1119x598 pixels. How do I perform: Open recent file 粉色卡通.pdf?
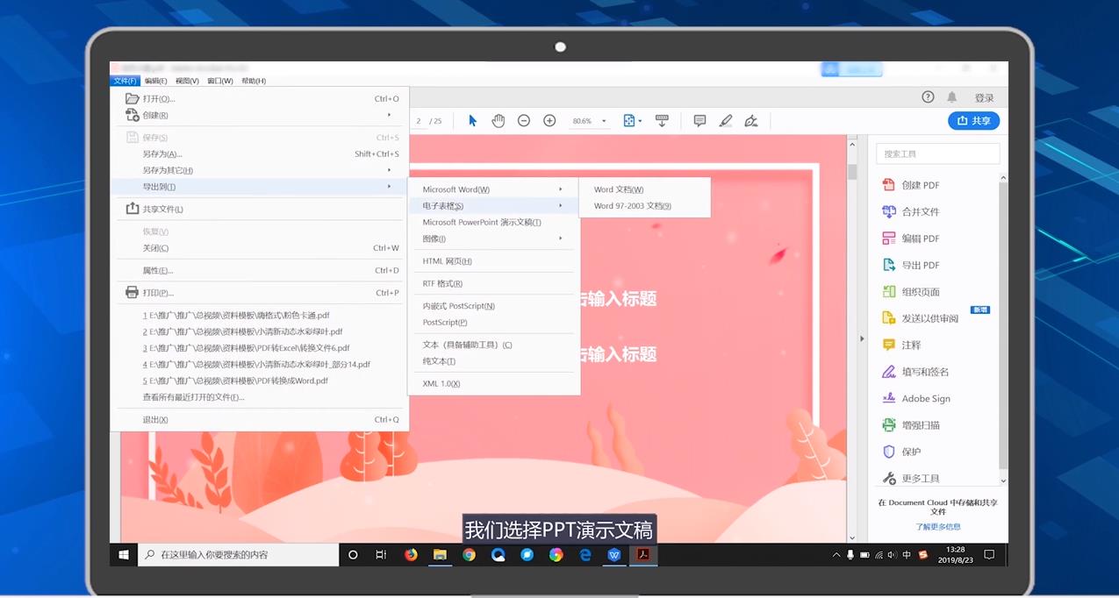tap(236, 315)
